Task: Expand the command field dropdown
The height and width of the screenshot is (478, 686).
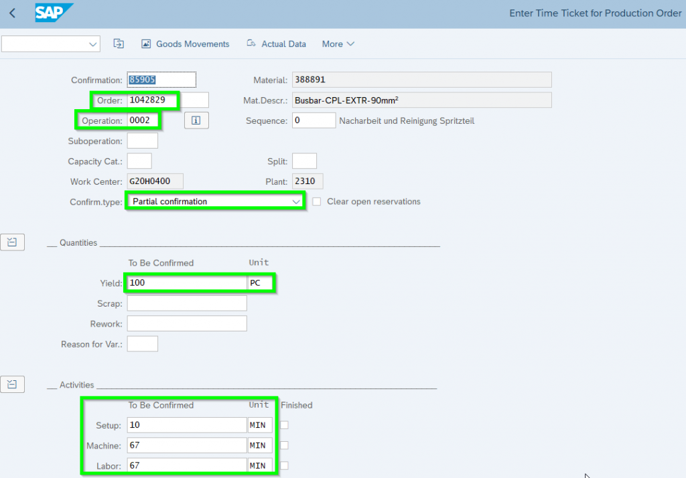Action: tap(92, 44)
